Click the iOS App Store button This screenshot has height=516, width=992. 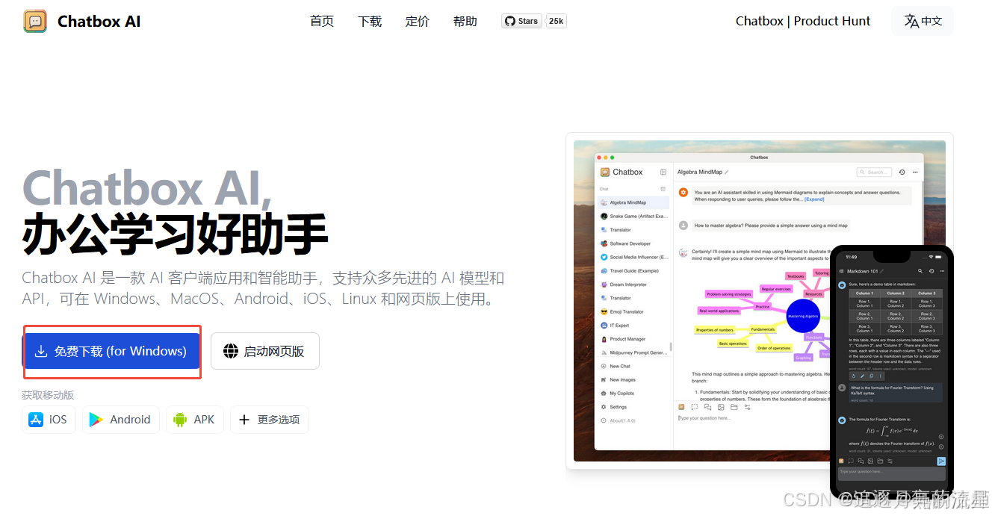click(x=49, y=420)
